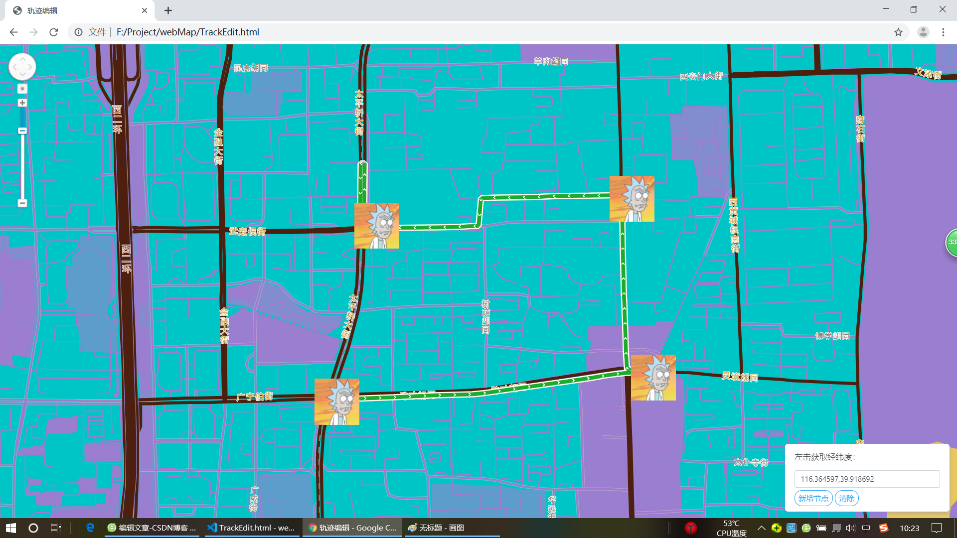This screenshot has height=538, width=957.
Task: Click the 新增节点 button
Action: pos(813,498)
